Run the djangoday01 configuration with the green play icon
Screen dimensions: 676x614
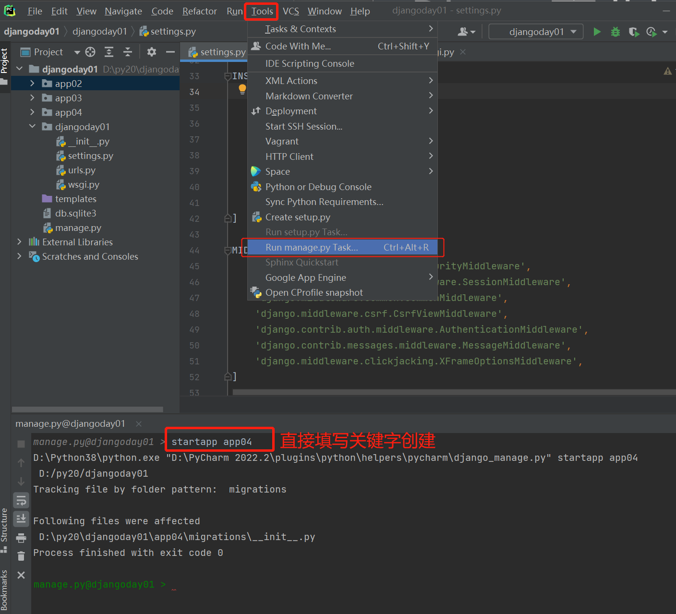point(597,32)
